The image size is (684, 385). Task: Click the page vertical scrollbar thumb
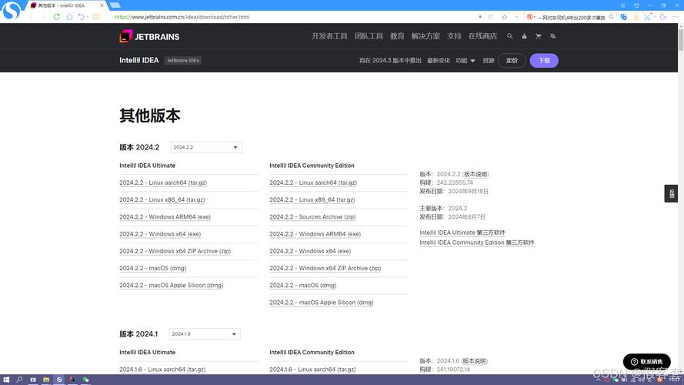tap(680, 40)
